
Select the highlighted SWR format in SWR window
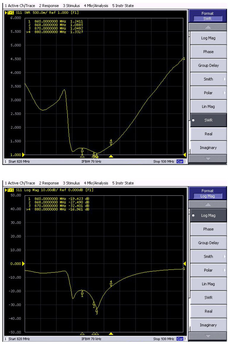208,120
